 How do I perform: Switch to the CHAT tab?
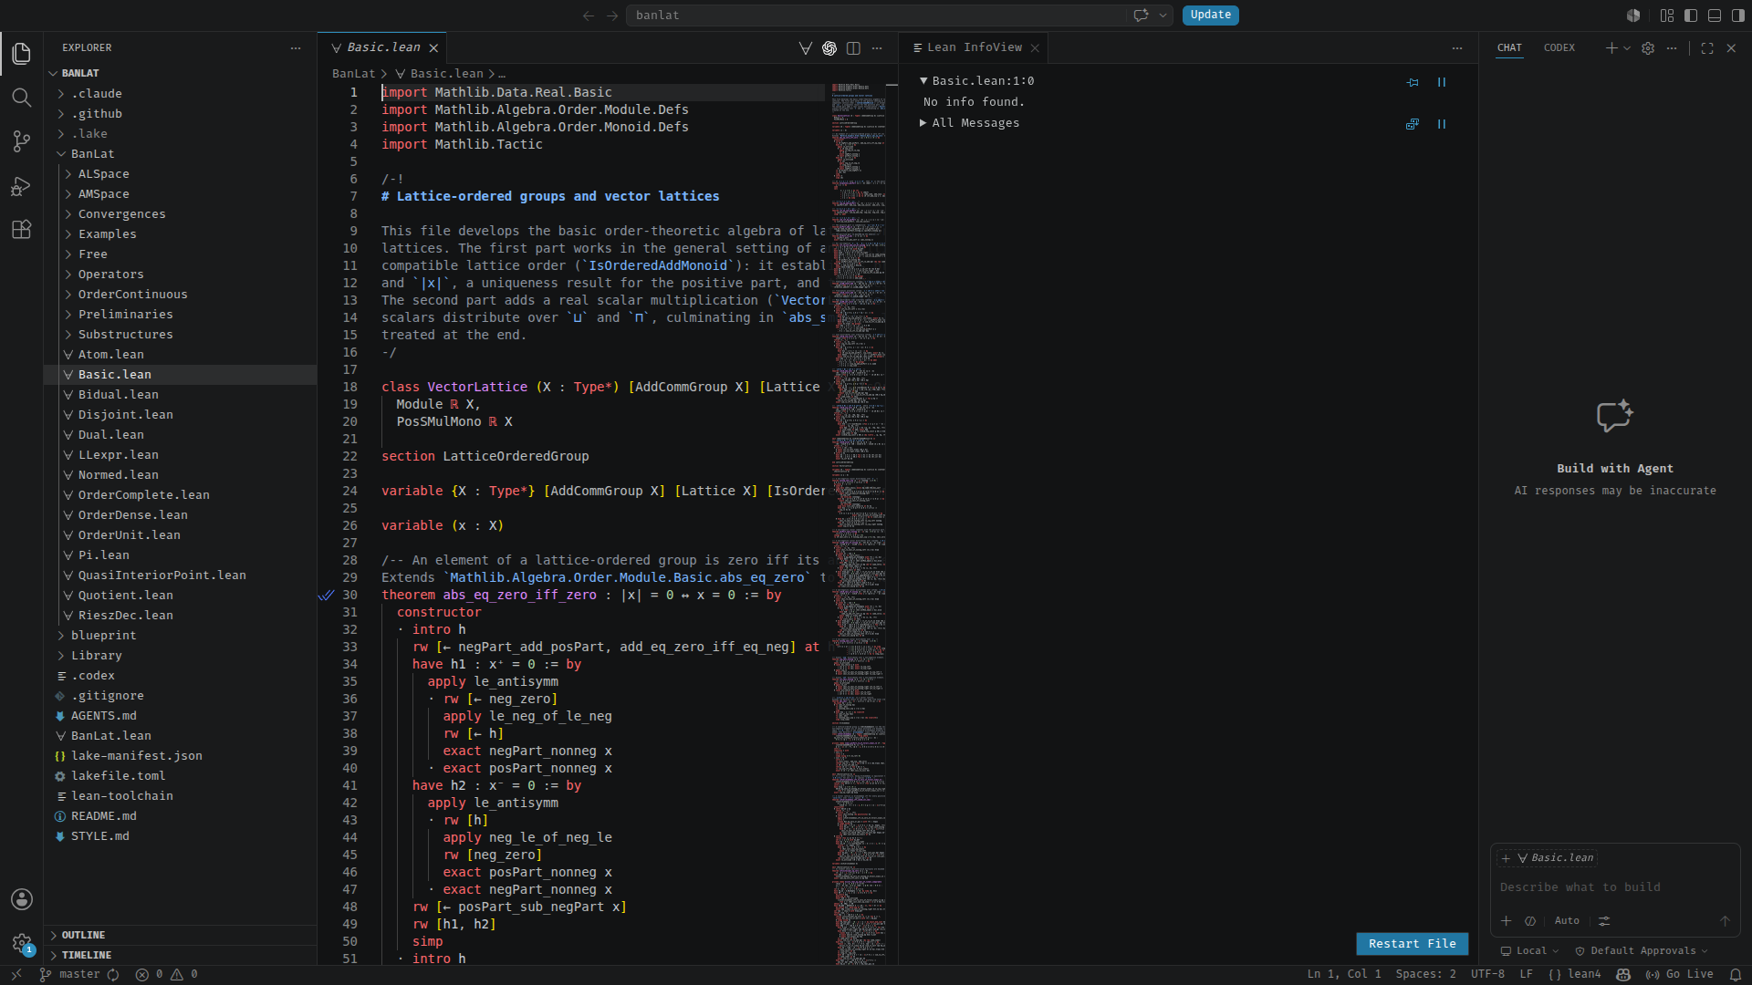1509,48
